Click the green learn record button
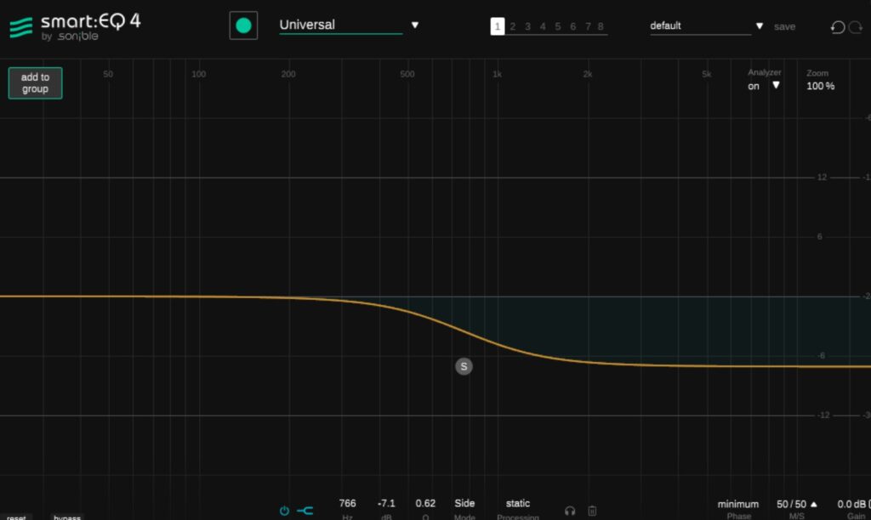This screenshot has width=871, height=520. tap(243, 25)
